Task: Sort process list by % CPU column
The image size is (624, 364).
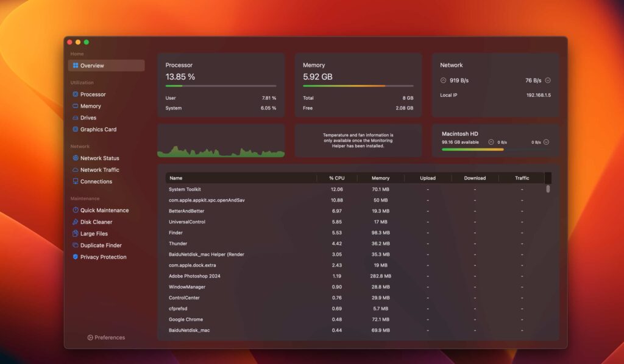Action: 336,178
